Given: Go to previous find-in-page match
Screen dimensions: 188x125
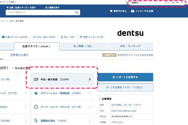Looking at the screenshot, I should pyautogui.click(x=173, y=2).
